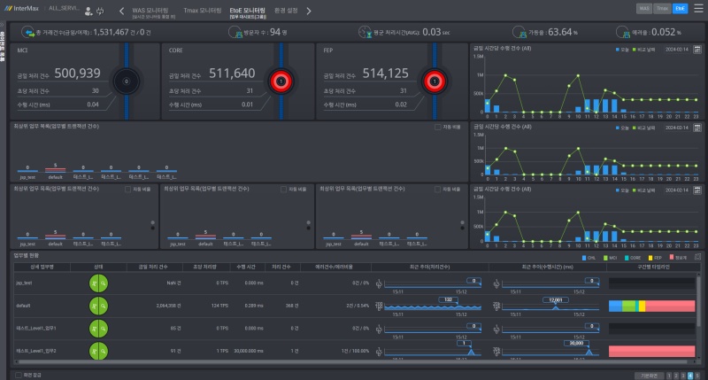Open the WAS monitoring tab
The width and height of the screenshot is (708, 380).
click(x=150, y=11)
